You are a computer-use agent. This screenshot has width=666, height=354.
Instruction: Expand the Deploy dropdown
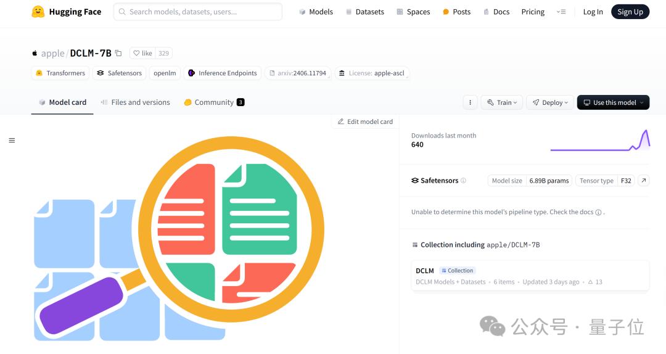pyautogui.click(x=550, y=102)
